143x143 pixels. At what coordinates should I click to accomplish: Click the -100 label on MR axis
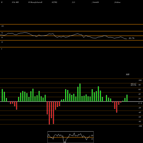pos(140,126)
